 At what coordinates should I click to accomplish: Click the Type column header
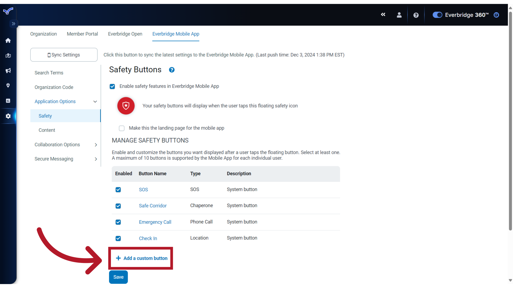click(x=195, y=174)
